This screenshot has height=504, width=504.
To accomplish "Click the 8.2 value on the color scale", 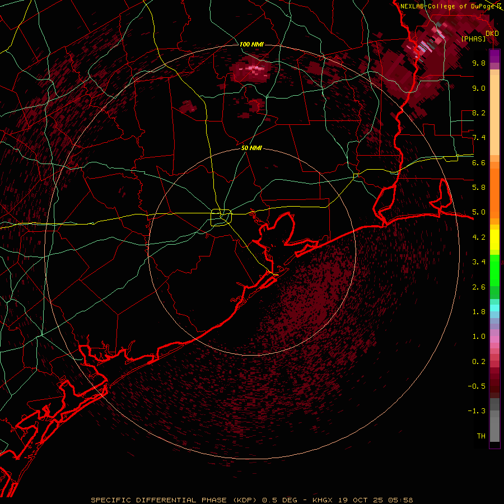I will point(479,113).
